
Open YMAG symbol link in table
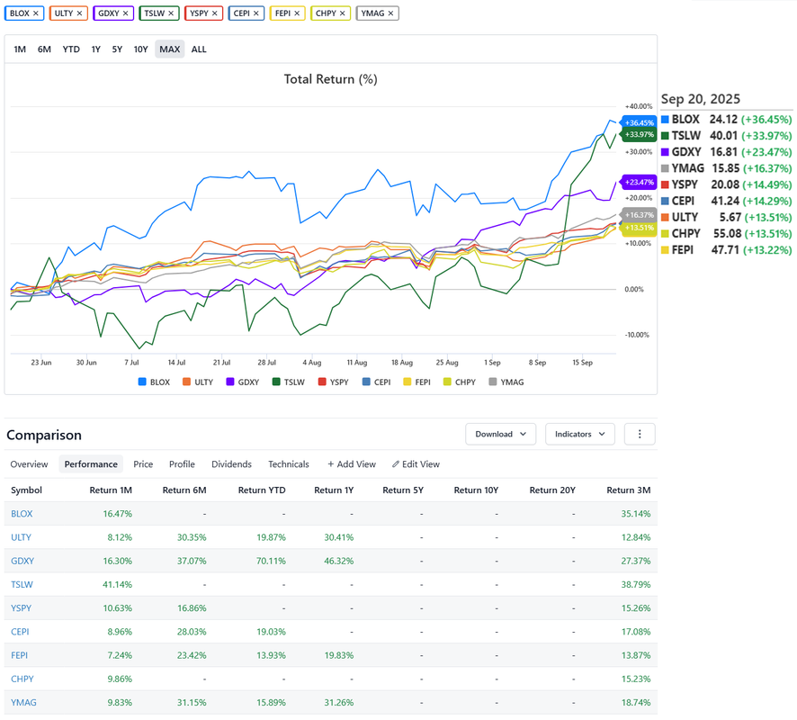[24, 702]
